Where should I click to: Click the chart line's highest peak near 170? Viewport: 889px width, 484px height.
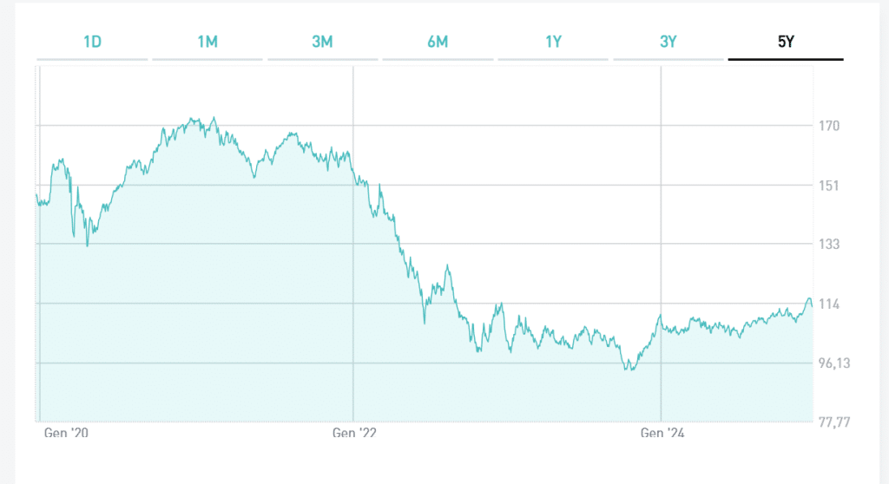tap(214, 119)
